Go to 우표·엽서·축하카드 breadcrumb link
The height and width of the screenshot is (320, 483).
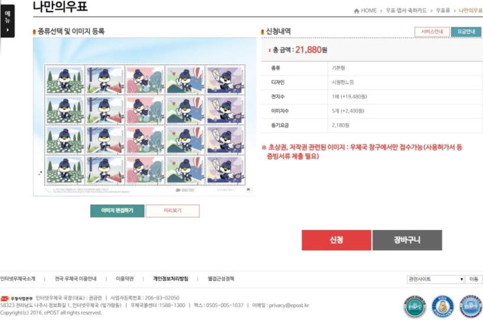pyautogui.click(x=406, y=11)
